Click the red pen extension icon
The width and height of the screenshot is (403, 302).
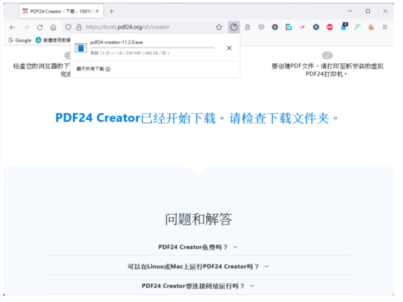pyautogui.click(x=302, y=27)
